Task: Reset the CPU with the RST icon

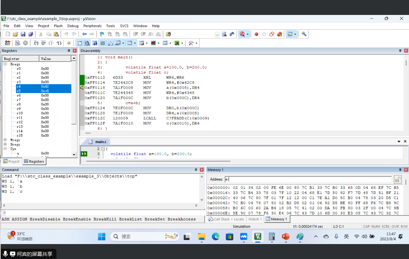Action: (7, 43)
